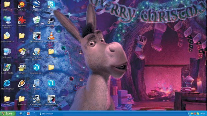207x116 pixels.
Task: Click the Start button
Action: point(8,113)
